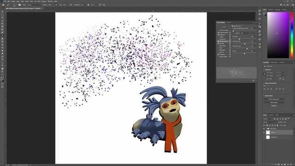
Task: Click the hue spectrum slider
Action: (292, 35)
